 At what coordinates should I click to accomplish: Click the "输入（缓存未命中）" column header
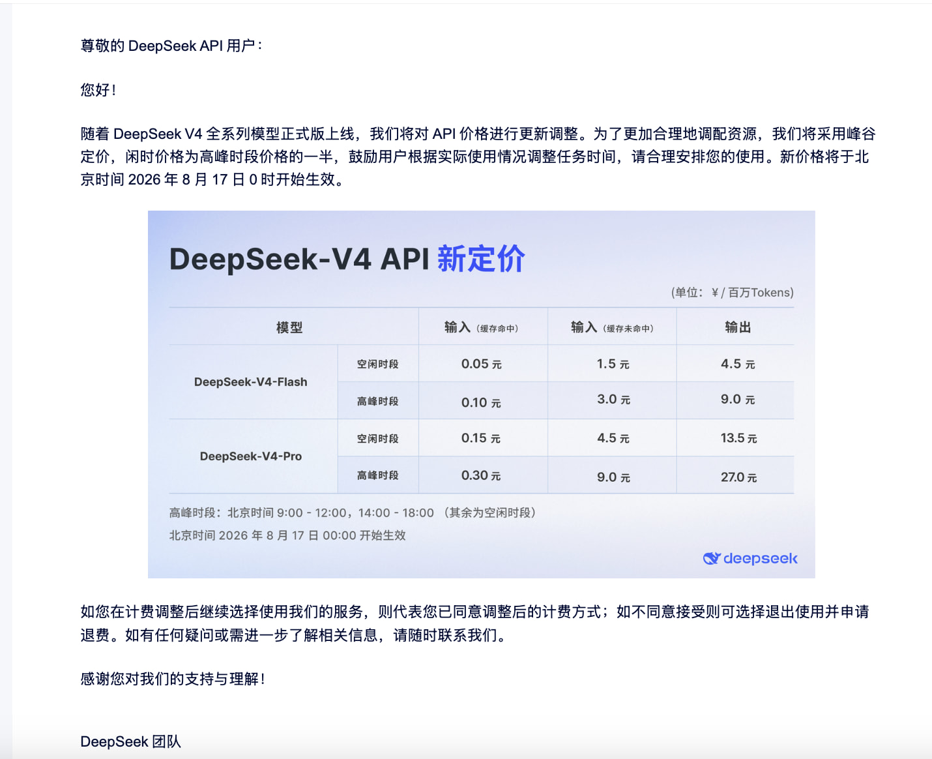coord(612,327)
